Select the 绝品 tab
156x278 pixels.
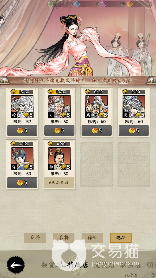click(x=121, y=237)
